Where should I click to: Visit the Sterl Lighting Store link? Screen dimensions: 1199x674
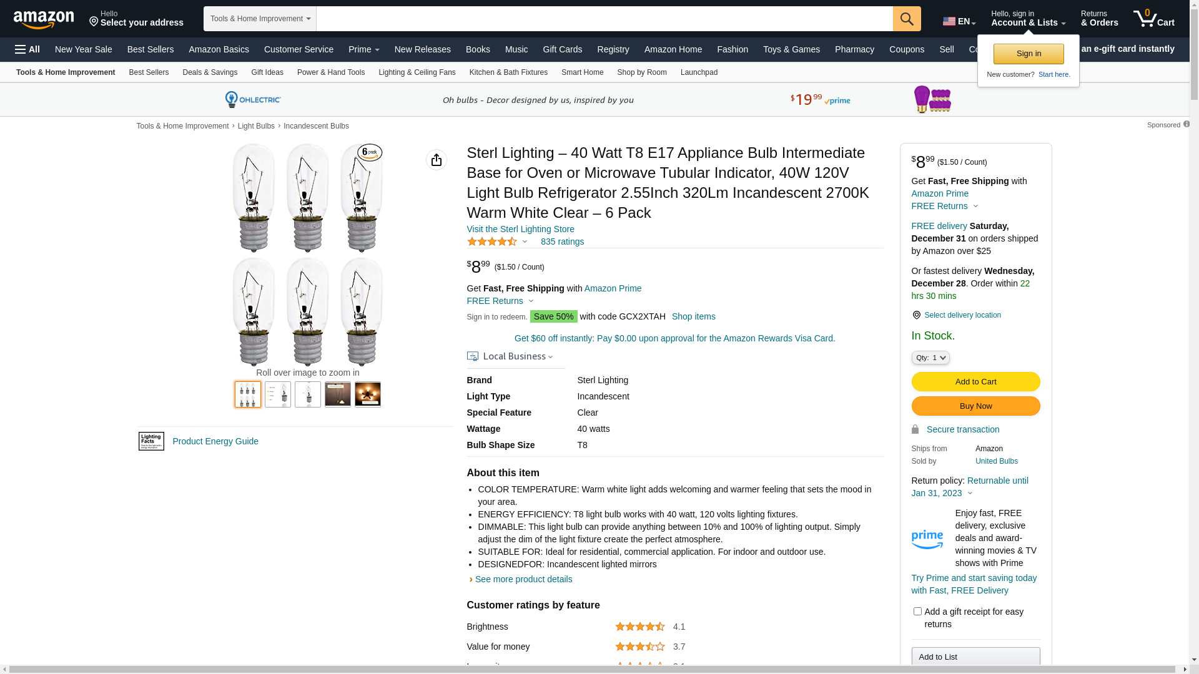[520, 229]
